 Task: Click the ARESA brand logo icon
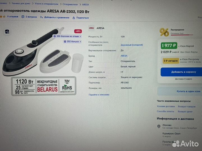(x=91, y=28)
